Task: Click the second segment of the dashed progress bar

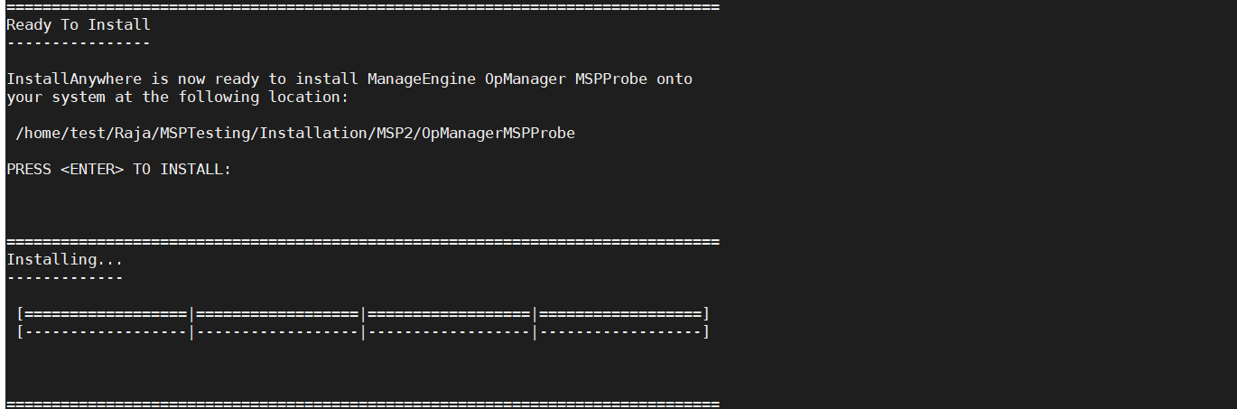Action: point(277,332)
